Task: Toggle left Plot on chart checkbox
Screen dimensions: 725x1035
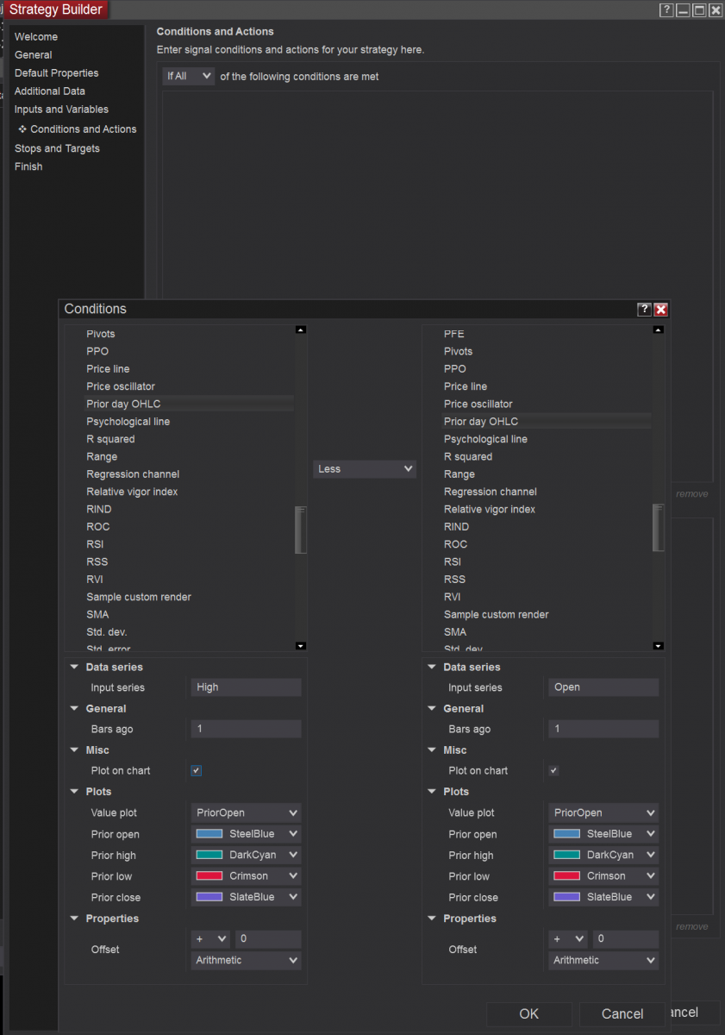Action: click(x=197, y=771)
